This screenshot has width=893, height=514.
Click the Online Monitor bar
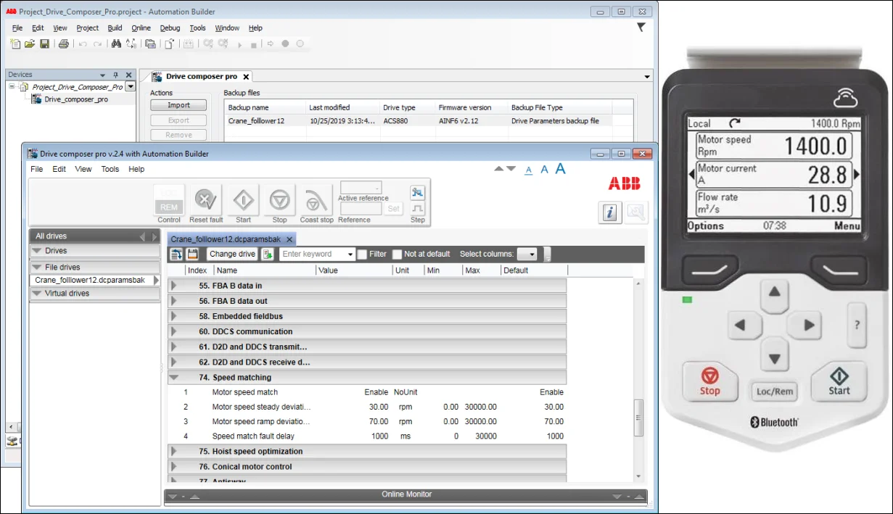(x=406, y=495)
